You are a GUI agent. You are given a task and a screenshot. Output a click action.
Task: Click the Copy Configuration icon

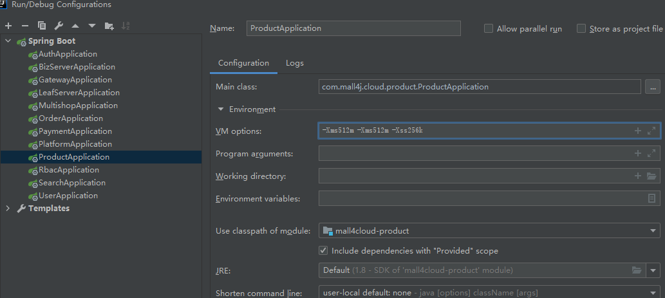coord(42,26)
